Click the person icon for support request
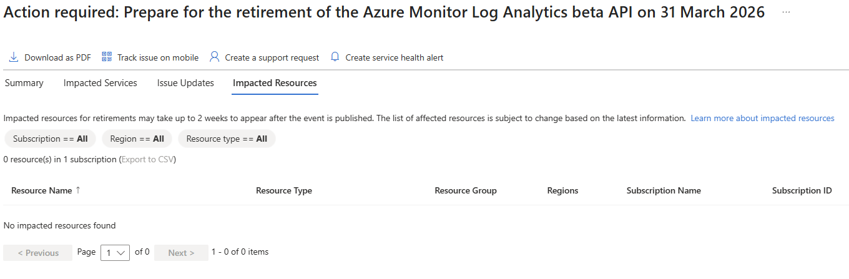Viewport: 849px width, 279px height. click(214, 57)
